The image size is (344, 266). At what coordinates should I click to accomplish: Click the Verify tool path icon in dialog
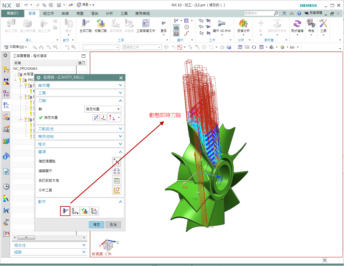(85, 211)
